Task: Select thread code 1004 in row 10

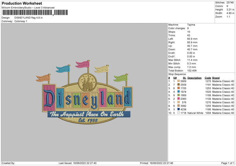Action: [208, 113]
